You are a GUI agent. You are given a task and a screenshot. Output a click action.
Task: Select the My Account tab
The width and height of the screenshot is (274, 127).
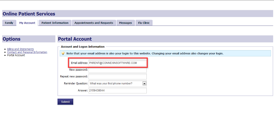click(x=27, y=23)
